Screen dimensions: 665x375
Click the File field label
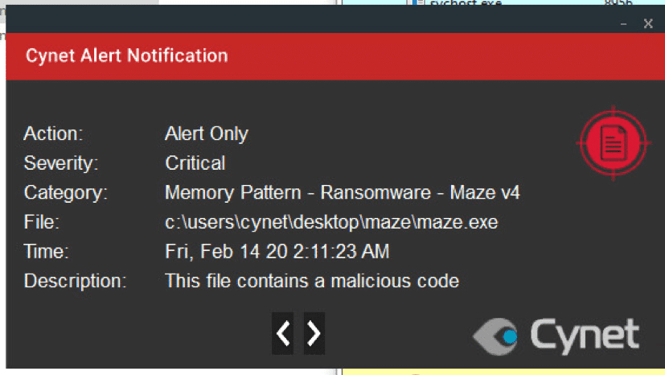(42, 222)
